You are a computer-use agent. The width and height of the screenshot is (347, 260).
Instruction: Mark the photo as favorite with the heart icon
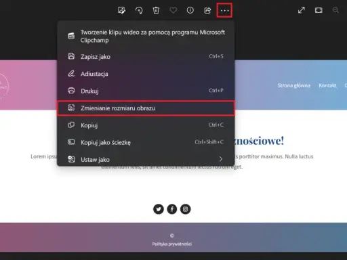173,10
